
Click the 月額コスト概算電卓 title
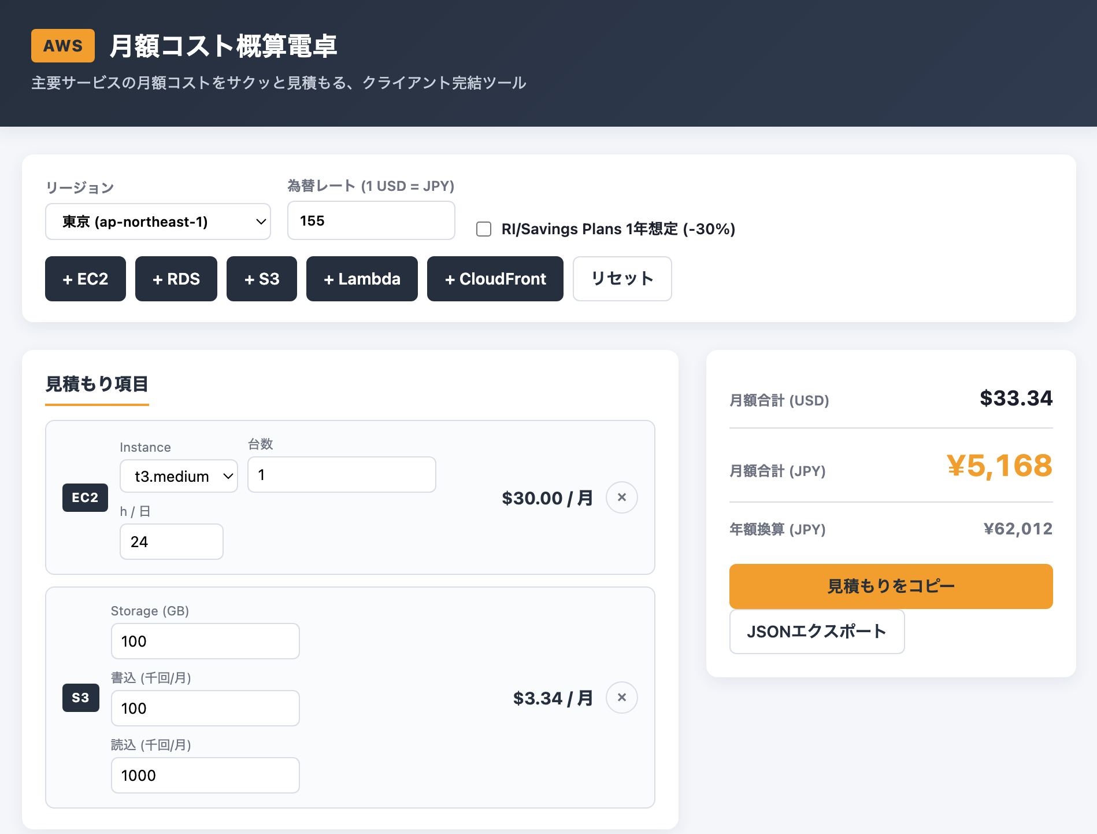[x=223, y=46]
